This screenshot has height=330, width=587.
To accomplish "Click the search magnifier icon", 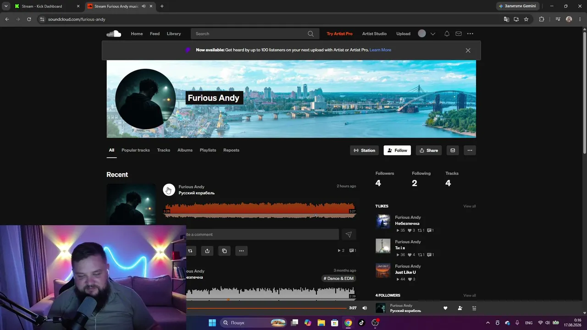I will (x=310, y=33).
